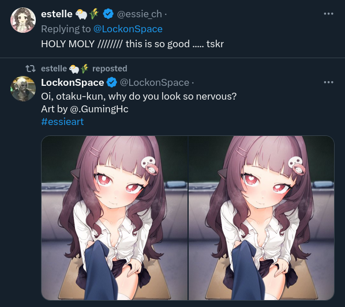The height and width of the screenshot is (307, 345).
Task: Click the 'estelle reposted' label
Action: click(84, 69)
